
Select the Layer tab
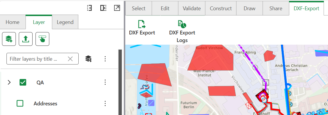coord(39,22)
